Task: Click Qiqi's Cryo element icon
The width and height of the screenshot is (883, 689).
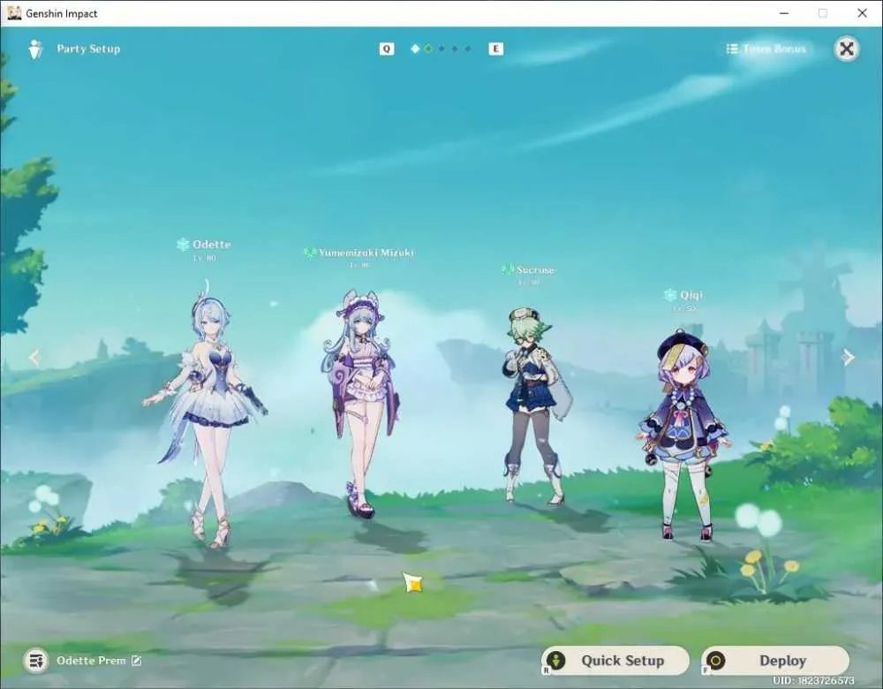Action: tap(670, 295)
